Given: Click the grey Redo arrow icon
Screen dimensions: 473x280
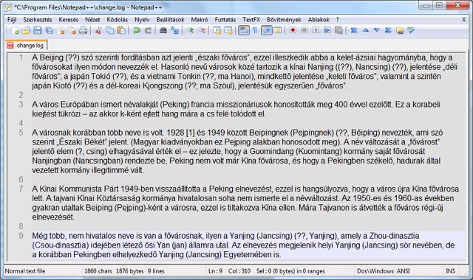Looking at the screenshot, I should (148, 30).
